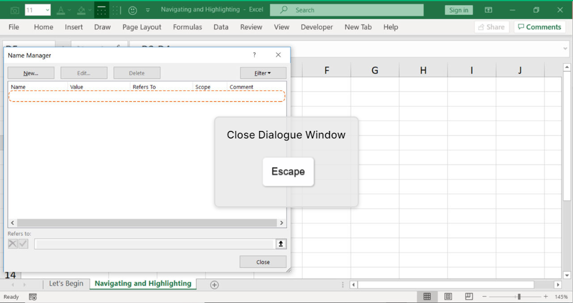573x303 pixels.
Task: Open the font size dropdown
Action: [46, 10]
